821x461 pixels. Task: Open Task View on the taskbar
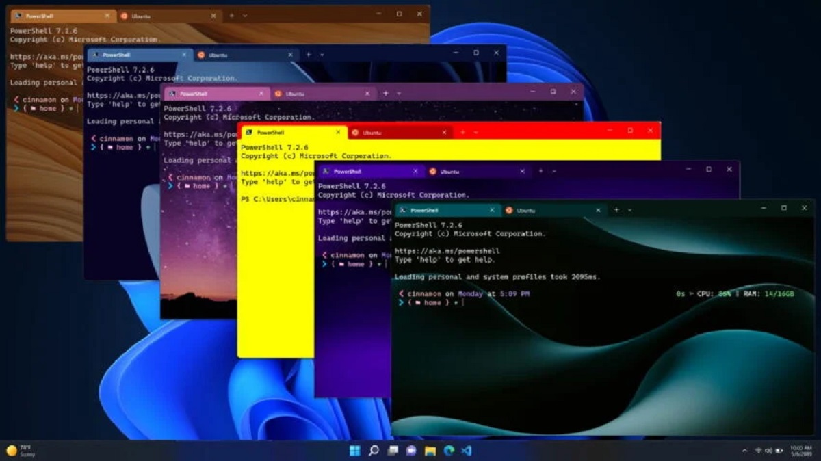(392, 451)
